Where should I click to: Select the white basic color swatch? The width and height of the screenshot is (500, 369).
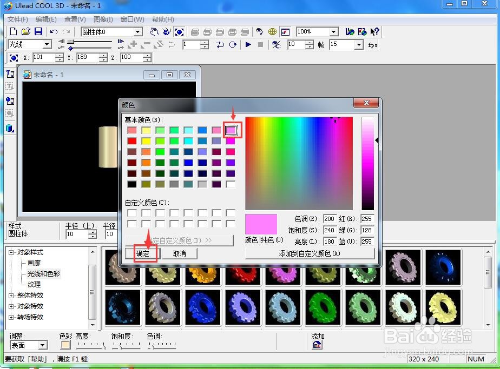(x=231, y=184)
